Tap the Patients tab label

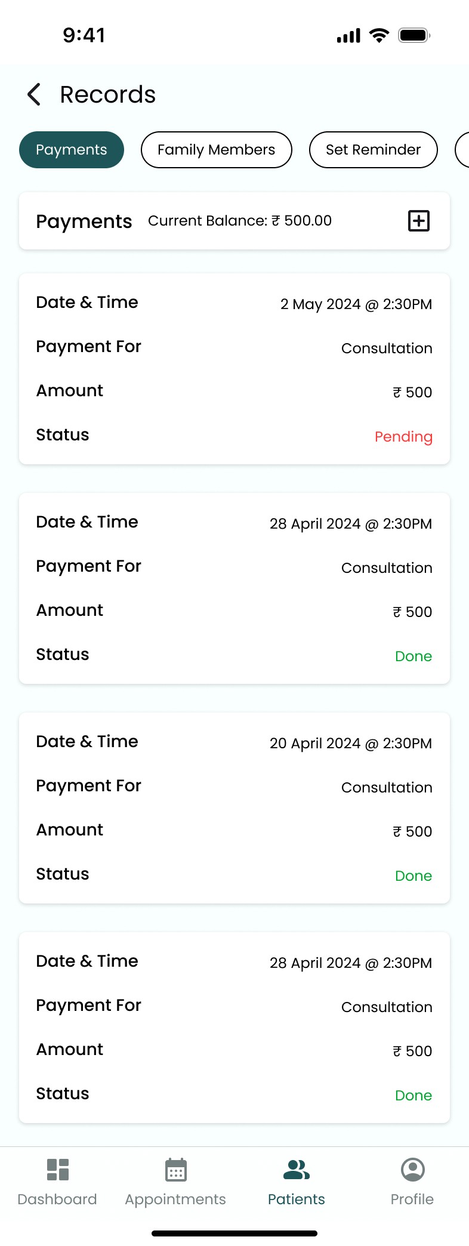pos(296,1199)
